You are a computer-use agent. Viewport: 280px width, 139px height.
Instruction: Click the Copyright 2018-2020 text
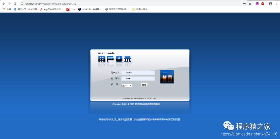[136, 104]
